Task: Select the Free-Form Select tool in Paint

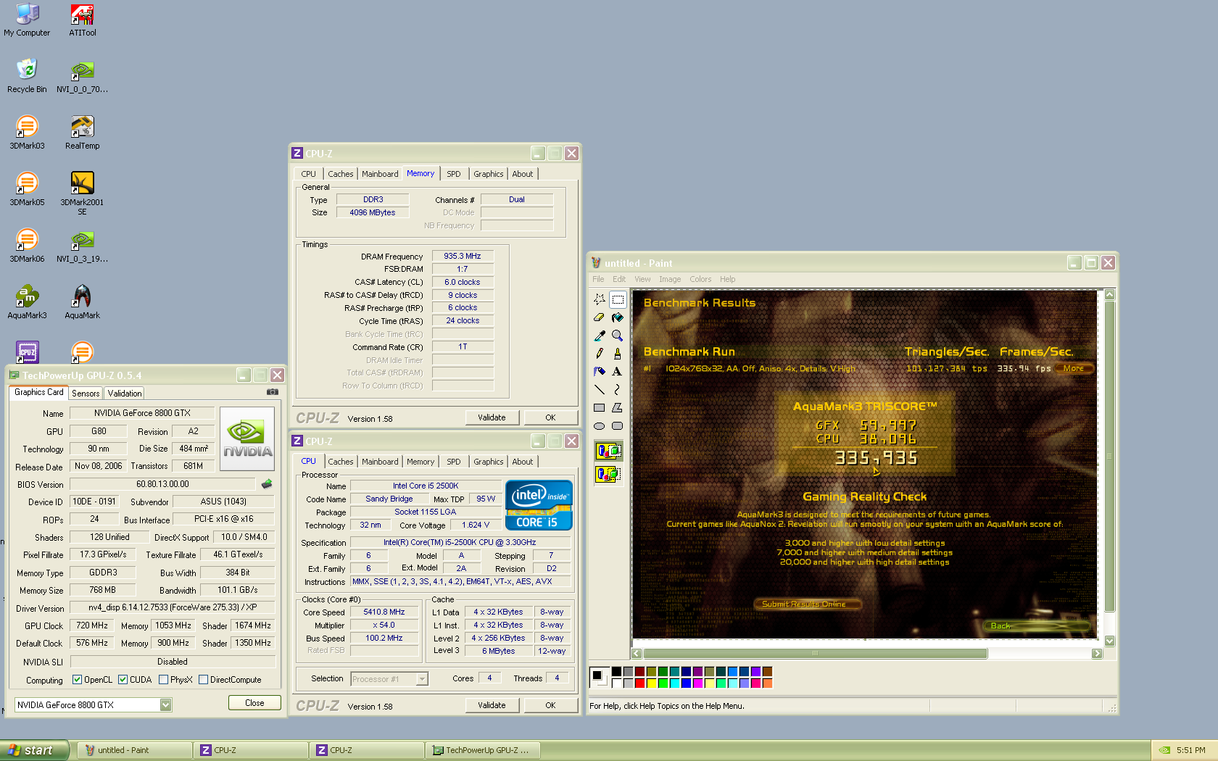Action: 600,299
